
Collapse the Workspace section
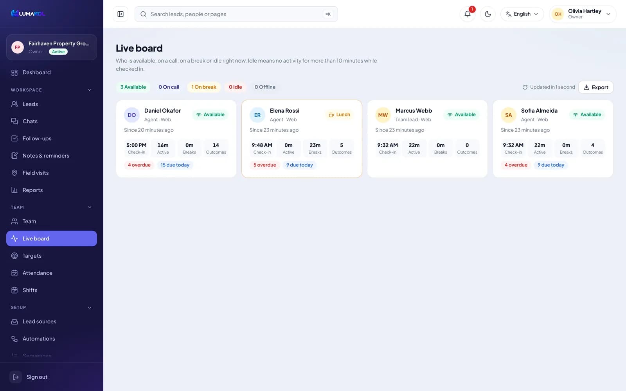(x=90, y=90)
